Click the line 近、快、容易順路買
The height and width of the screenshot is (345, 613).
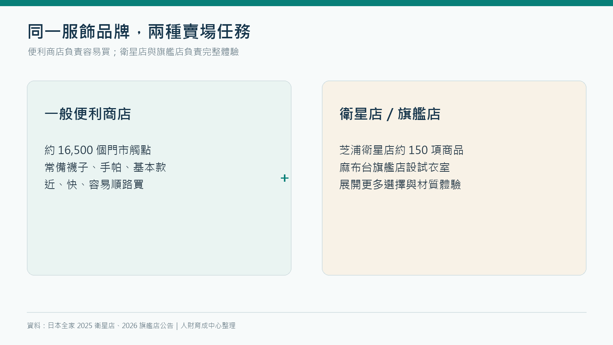tap(94, 184)
